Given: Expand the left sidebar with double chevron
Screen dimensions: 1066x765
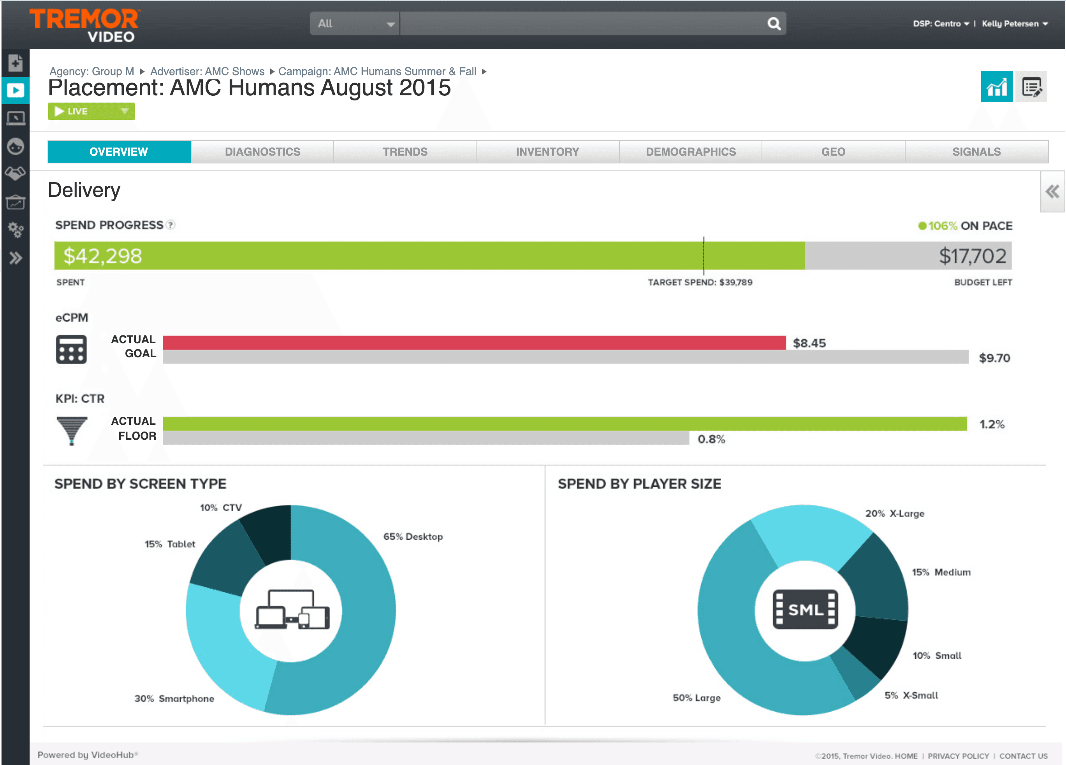Looking at the screenshot, I should [15, 258].
